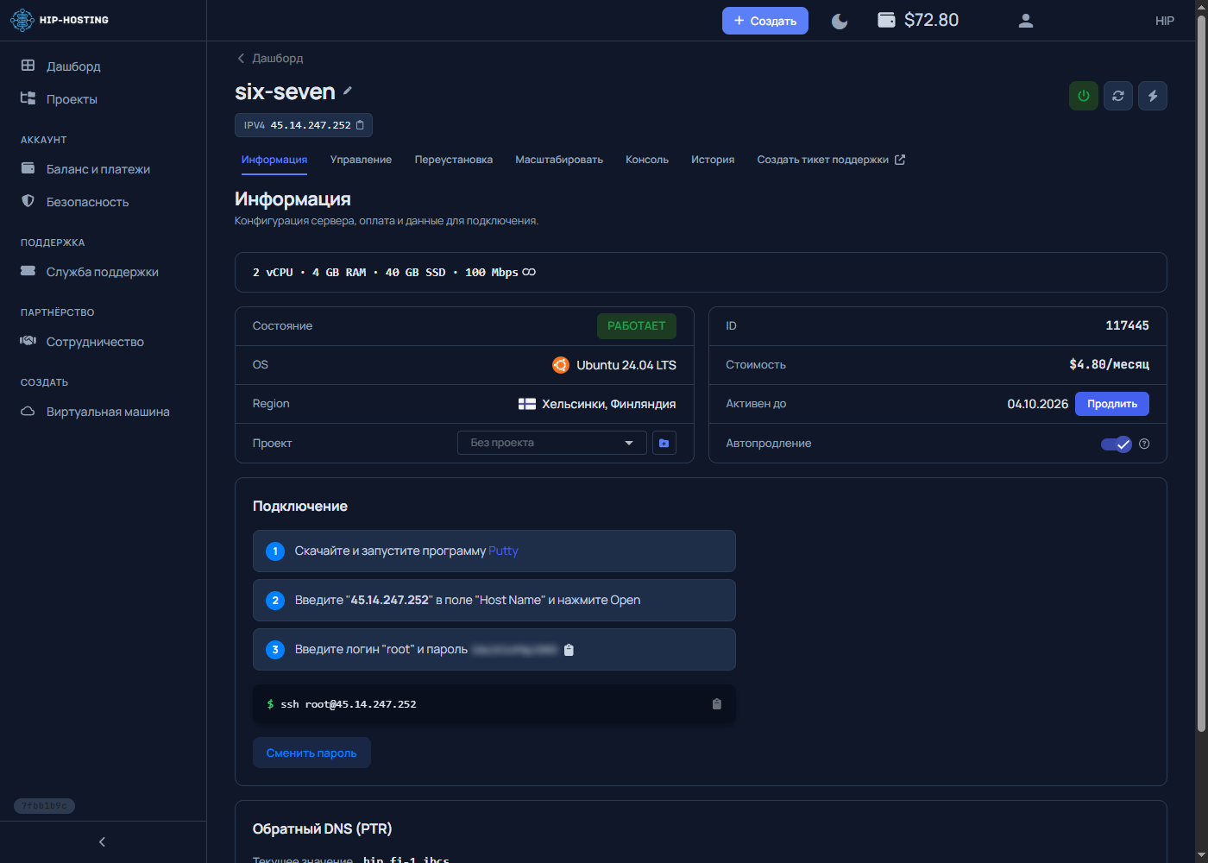Click the + Создать button
The width and height of the screenshot is (1208, 863).
(x=764, y=21)
